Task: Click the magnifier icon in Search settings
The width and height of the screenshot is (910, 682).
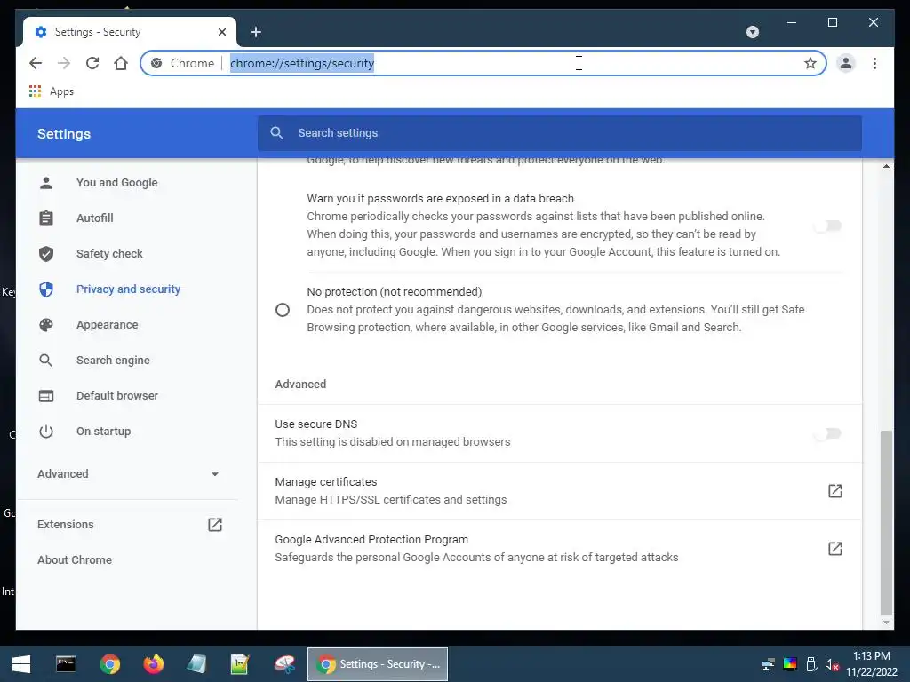Action: [277, 133]
